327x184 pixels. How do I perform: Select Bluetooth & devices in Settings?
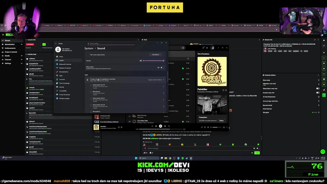coord(68,64)
